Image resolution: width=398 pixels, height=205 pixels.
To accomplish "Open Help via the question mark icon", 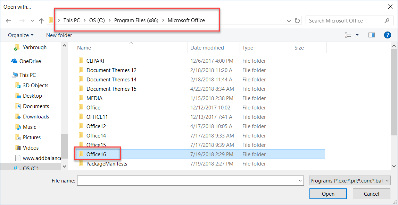I will point(387,35).
